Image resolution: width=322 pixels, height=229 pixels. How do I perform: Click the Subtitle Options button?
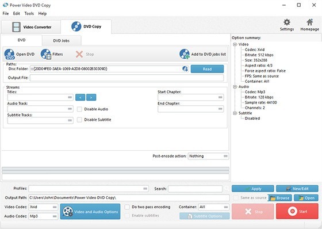[205, 216]
